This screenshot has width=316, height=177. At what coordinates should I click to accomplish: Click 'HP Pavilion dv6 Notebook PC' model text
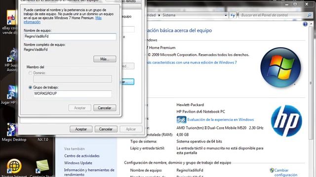201,112
